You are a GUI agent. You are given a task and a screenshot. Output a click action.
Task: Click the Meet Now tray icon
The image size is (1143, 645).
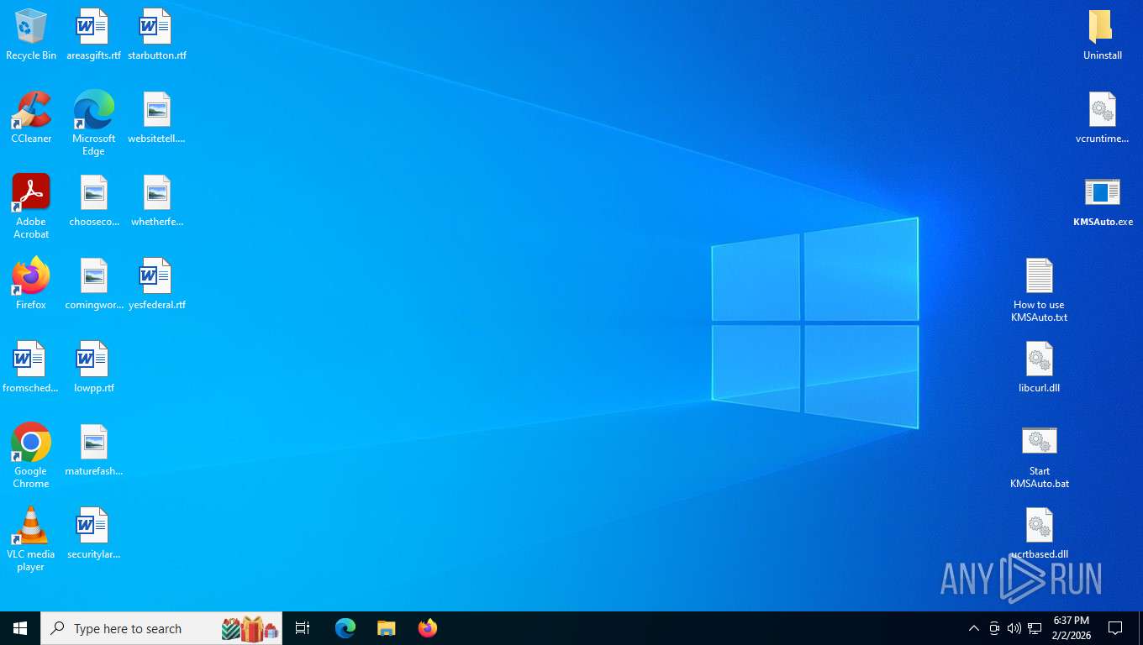[994, 628]
